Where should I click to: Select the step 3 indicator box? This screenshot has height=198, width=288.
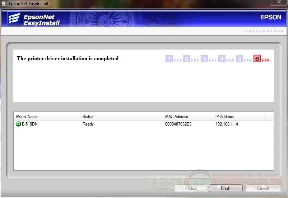204,59
